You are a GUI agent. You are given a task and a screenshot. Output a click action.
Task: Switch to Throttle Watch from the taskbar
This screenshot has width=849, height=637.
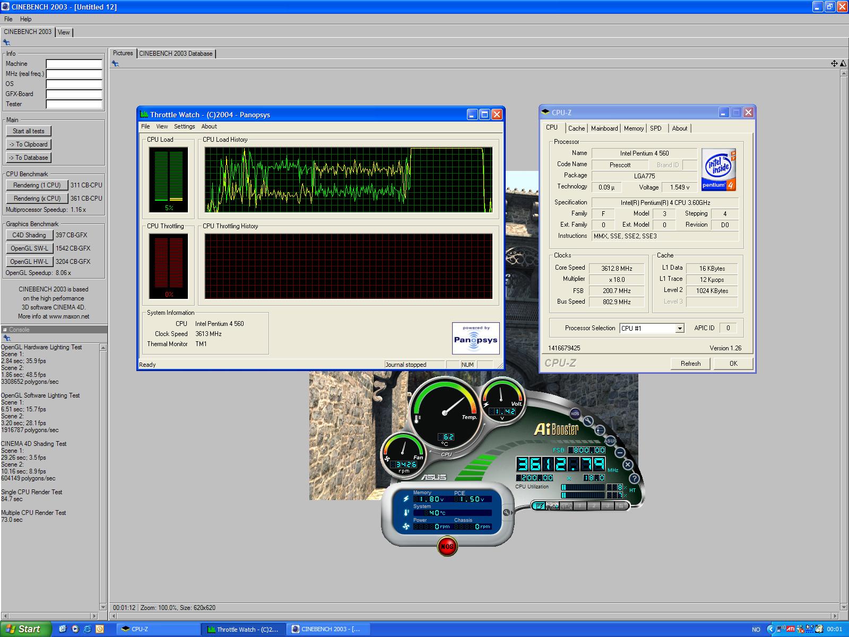click(244, 629)
